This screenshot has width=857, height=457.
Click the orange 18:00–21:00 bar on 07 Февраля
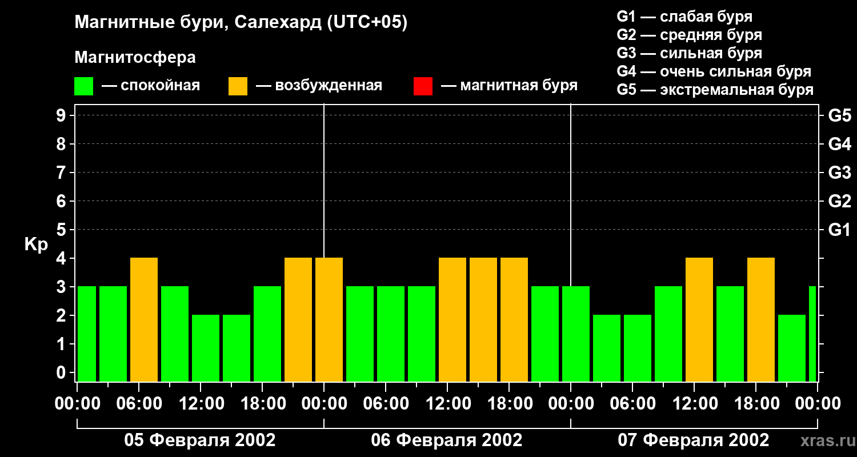pyautogui.click(x=761, y=320)
